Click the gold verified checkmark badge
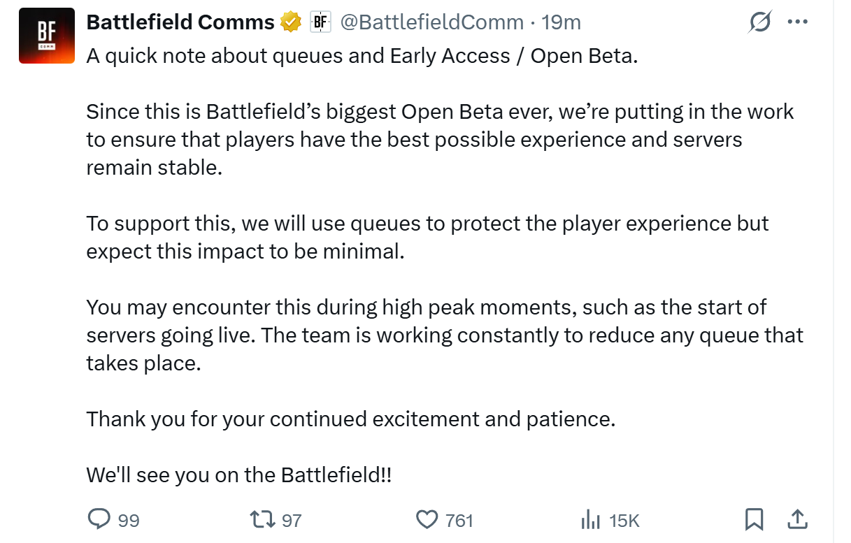Viewport: 851px width, 543px height. click(290, 22)
